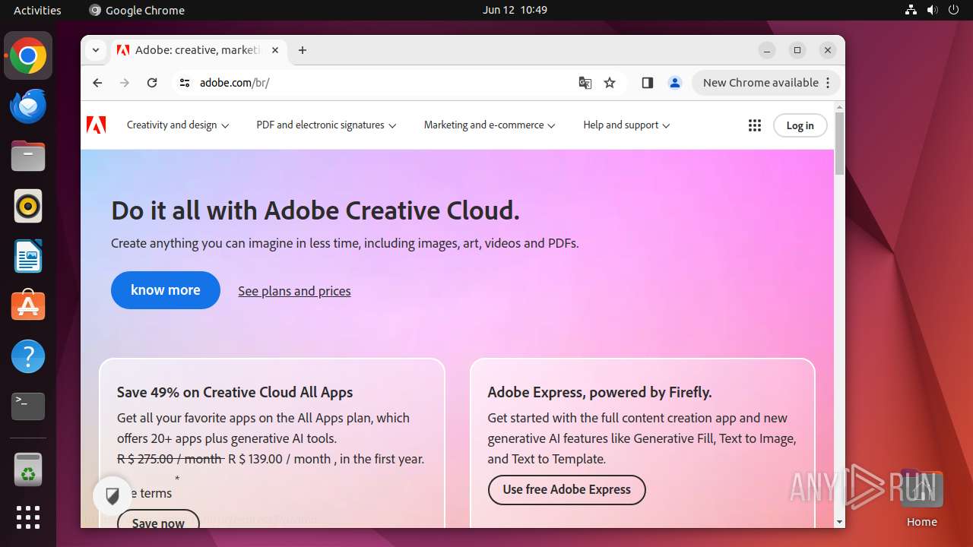Click the network status icon in top bar
Image resolution: width=973 pixels, height=547 pixels.
coord(911,10)
